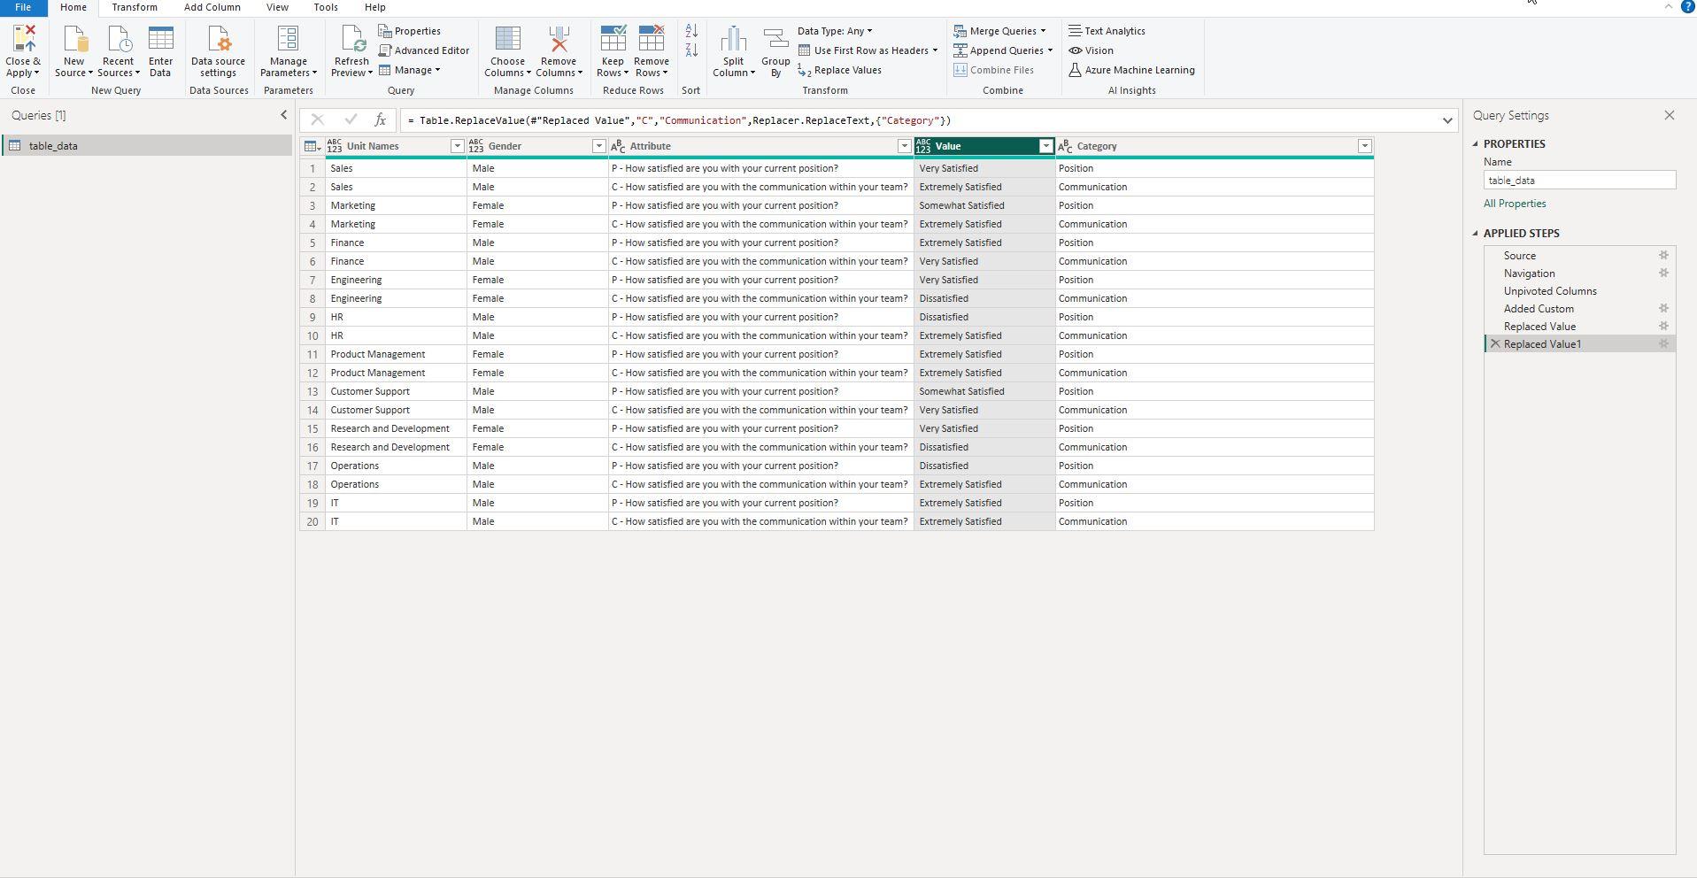Collapse the APPLIED STEPS section
The image size is (1697, 878).
[1476, 234]
